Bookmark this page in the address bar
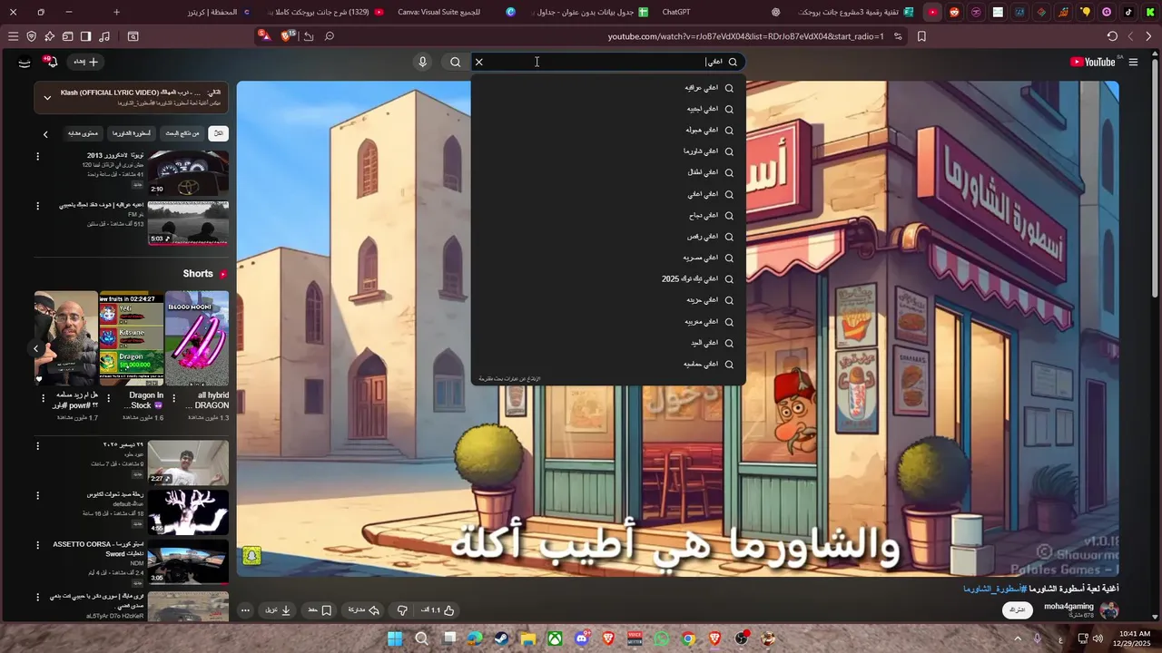This screenshot has width=1162, height=653. (921, 36)
